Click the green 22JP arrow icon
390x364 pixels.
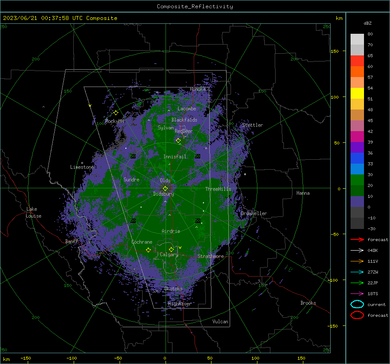[x=357, y=283]
